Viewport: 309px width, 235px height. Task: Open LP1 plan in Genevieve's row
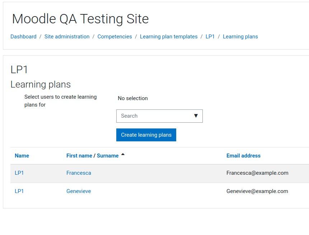coord(19,191)
